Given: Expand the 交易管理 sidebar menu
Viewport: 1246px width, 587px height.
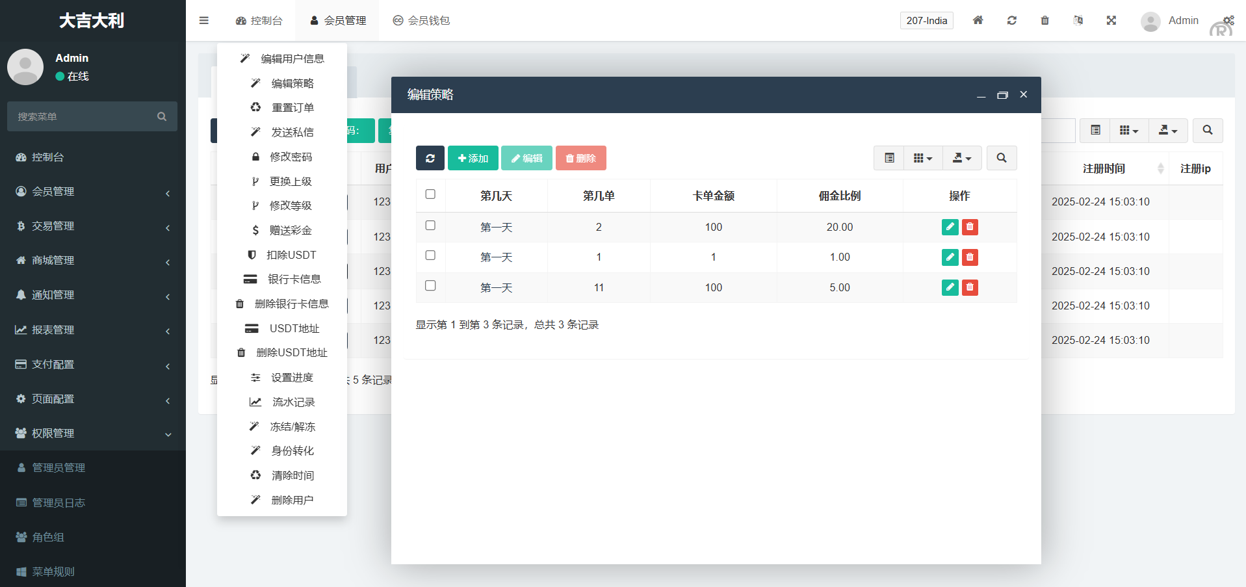Looking at the screenshot, I should (x=92, y=226).
